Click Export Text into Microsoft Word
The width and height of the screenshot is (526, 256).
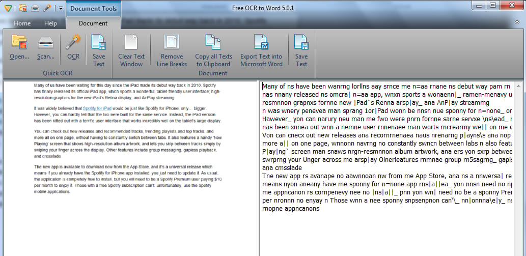261,49
